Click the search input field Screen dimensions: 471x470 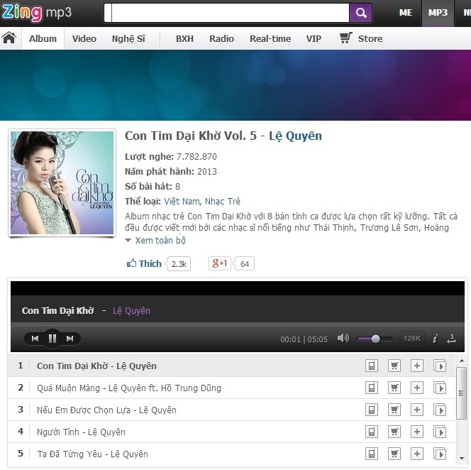pyautogui.click(x=227, y=13)
